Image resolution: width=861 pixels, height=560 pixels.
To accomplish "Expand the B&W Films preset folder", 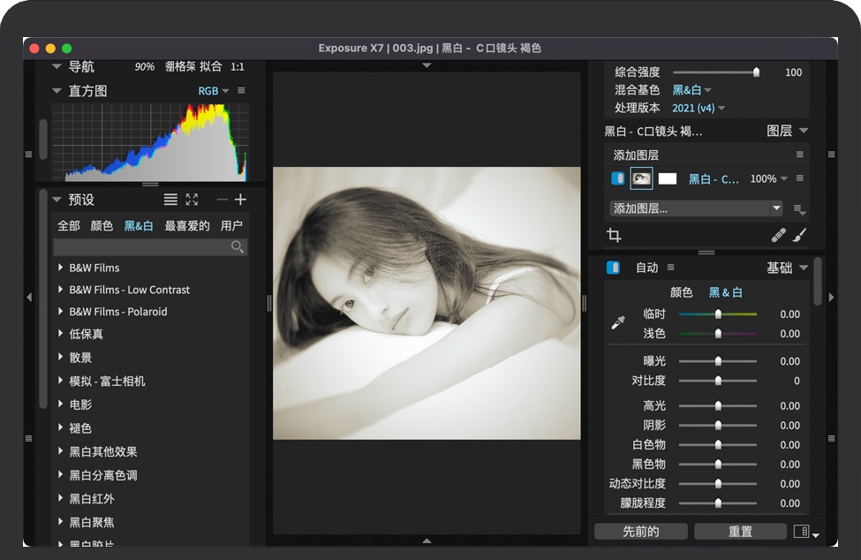I will (x=60, y=268).
